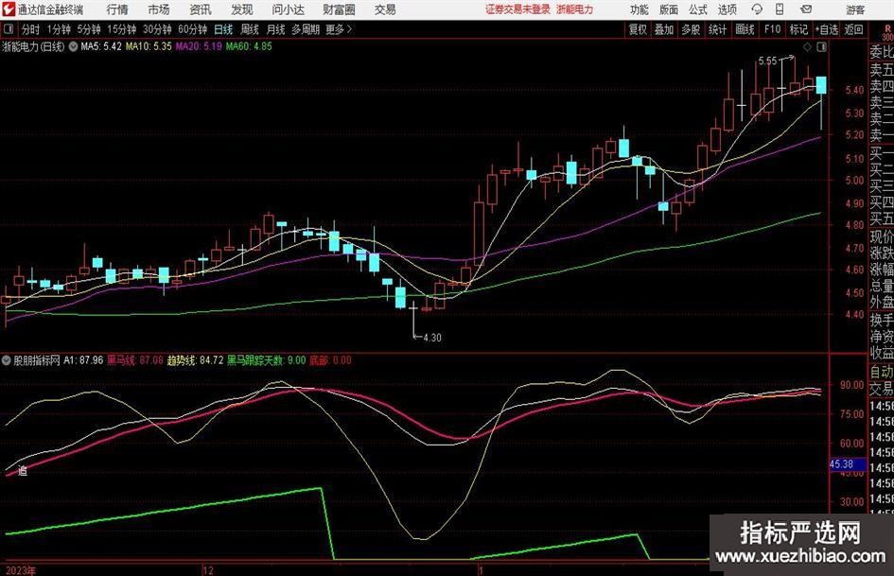Open the mail message icon
Image resolution: width=894 pixels, height=576 pixels.
806,9
